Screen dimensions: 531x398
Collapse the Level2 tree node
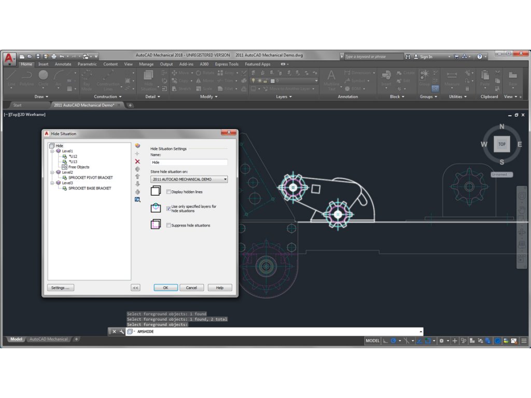point(52,173)
